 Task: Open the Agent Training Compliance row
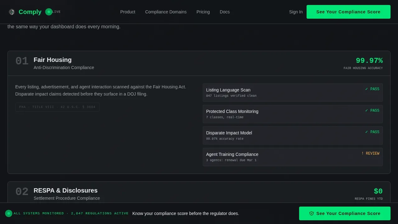click(x=293, y=157)
